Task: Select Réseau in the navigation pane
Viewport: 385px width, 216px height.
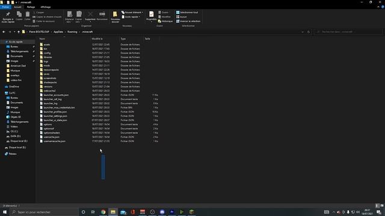Action: [13, 154]
